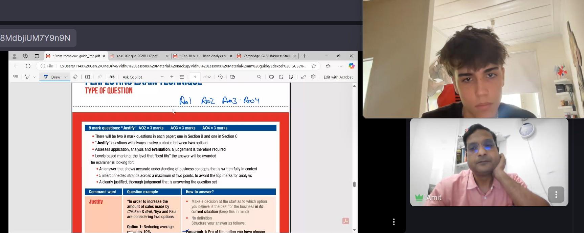This screenshot has height=233, width=584.
Task: Print the PDF document
Action: 271,77
